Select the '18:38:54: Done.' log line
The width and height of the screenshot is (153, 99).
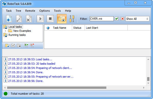pyautogui.click(x=26, y=72)
